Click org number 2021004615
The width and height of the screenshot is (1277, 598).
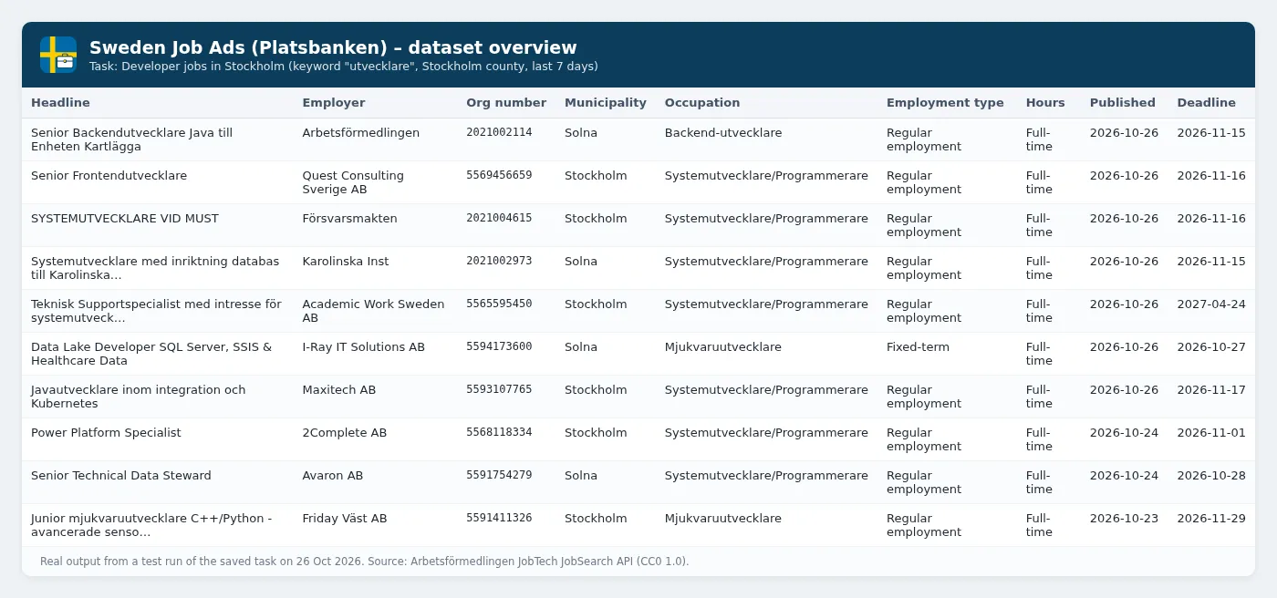click(x=499, y=219)
